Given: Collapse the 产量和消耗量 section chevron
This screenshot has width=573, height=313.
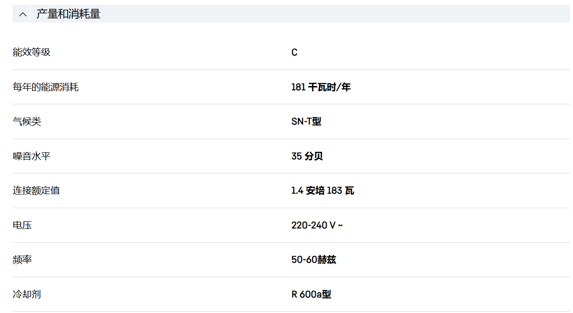Looking at the screenshot, I should click(23, 15).
